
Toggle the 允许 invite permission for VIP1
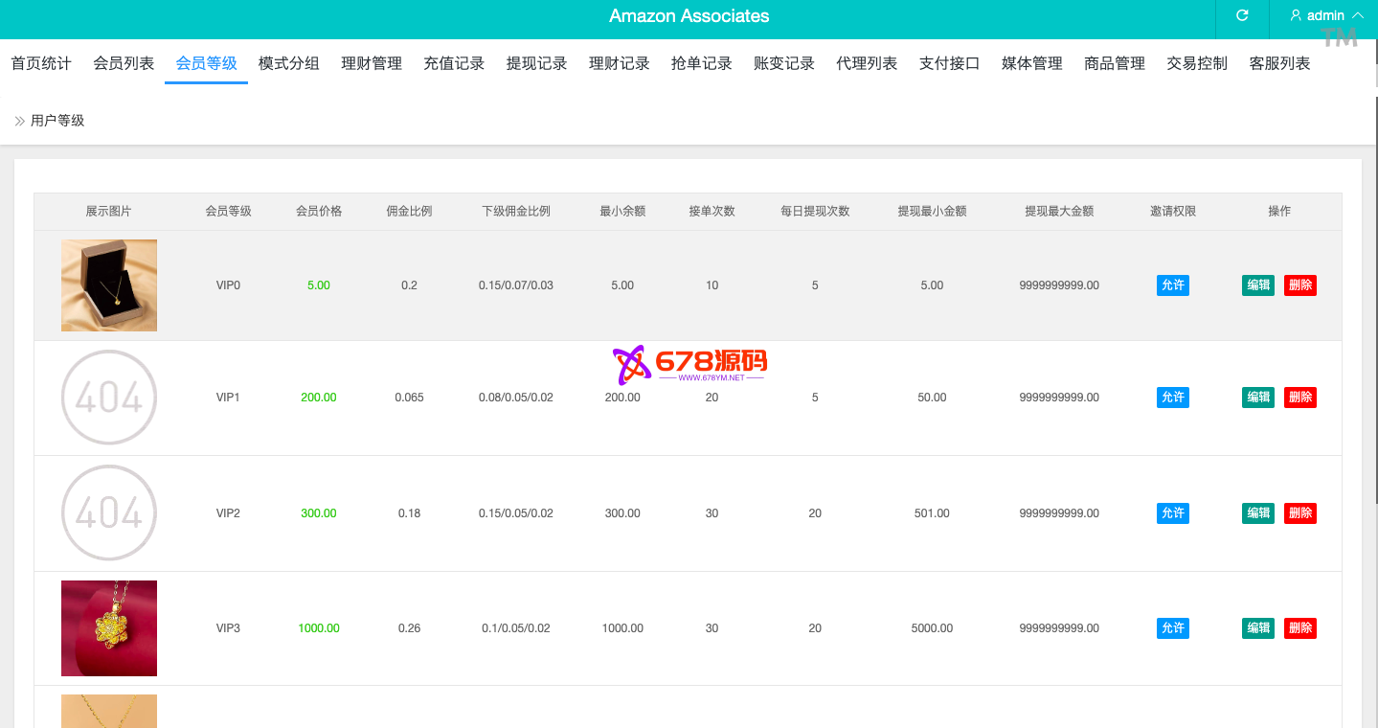[1172, 398]
